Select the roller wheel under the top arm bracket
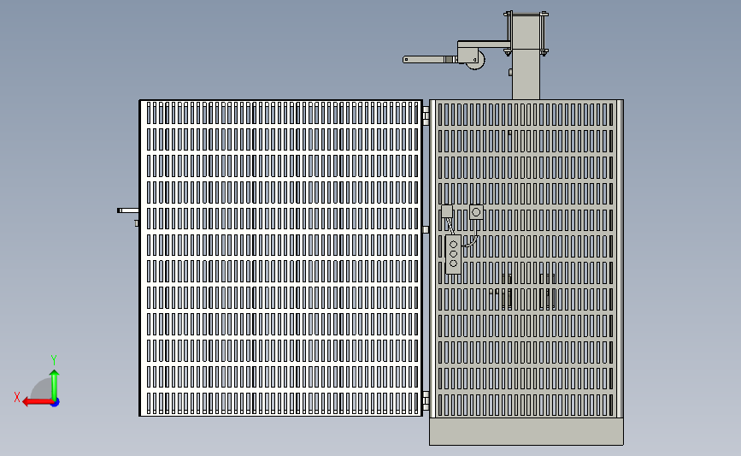Viewport: 741px width, 456px height. (476, 61)
